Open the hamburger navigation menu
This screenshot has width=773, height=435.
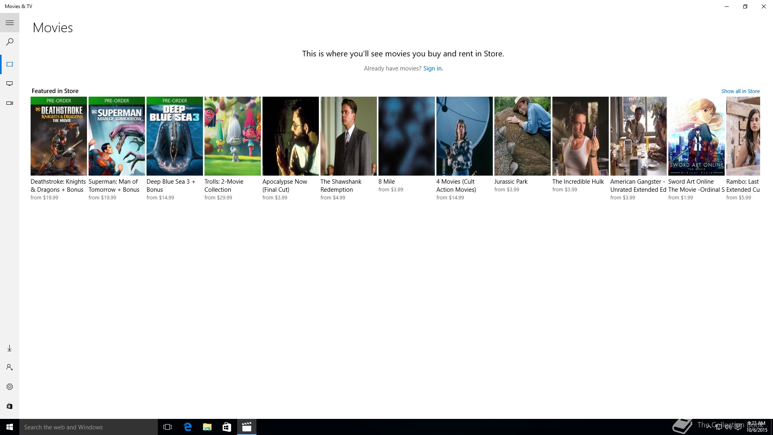10,23
